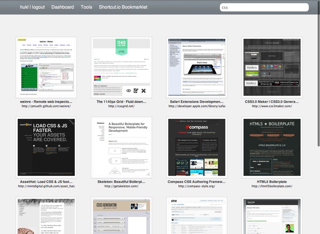The height and width of the screenshot is (234, 320).
Task: Click URL http://cssgrid.net/
Action: [x=122, y=106]
